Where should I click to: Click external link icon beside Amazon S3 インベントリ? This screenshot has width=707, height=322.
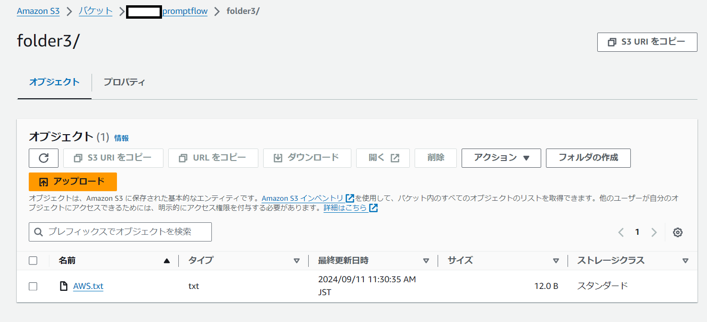(x=350, y=198)
